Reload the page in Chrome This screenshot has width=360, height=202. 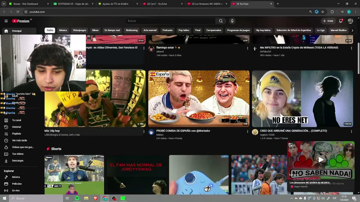click(18, 12)
